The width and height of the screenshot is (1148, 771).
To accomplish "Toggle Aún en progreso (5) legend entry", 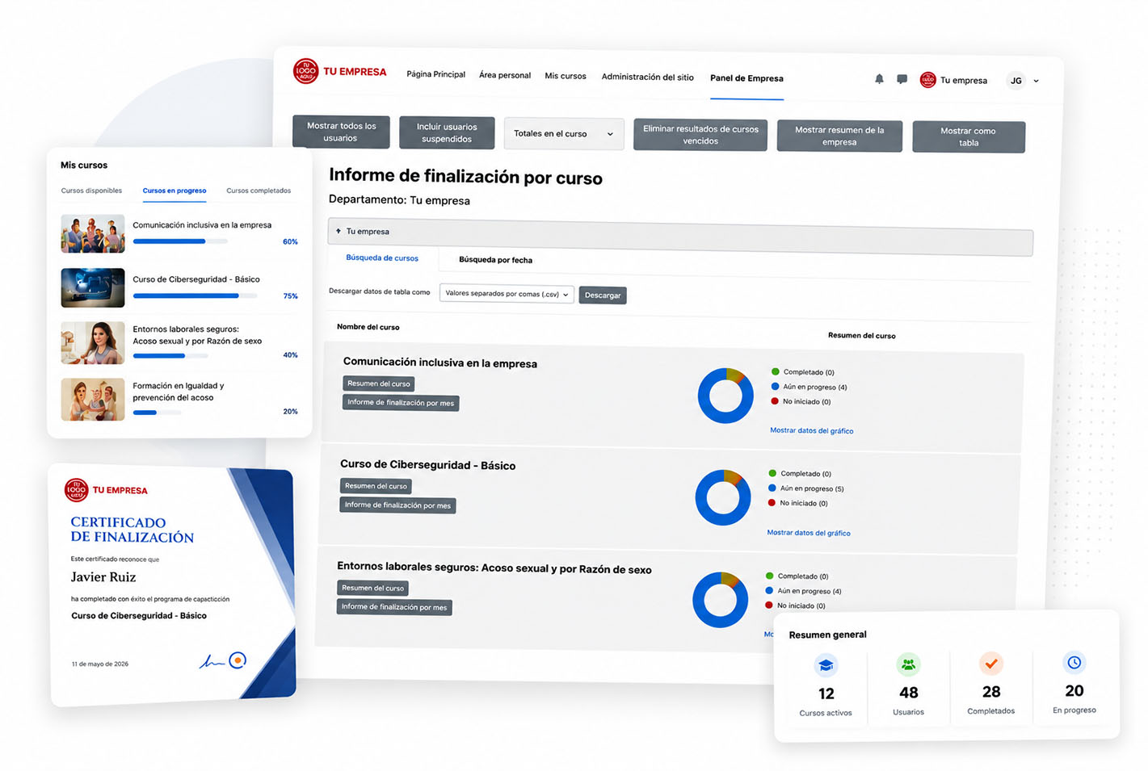I will pyautogui.click(x=805, y=488).
